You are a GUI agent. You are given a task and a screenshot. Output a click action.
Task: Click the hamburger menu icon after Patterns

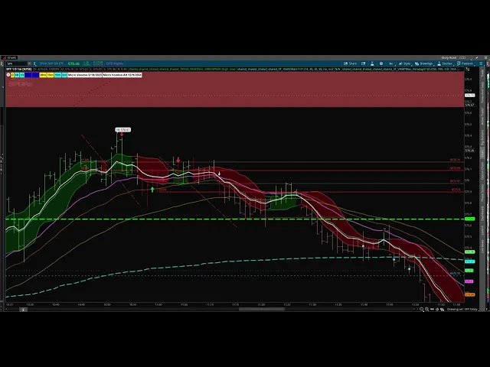click(481, 63)
